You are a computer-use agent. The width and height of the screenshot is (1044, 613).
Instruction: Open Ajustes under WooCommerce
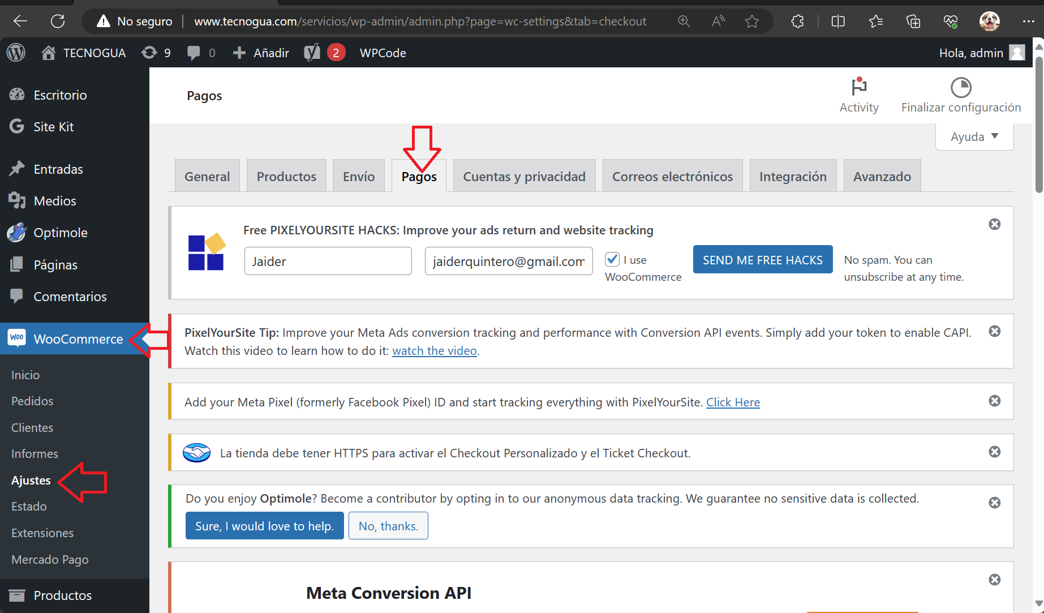[31, 480]
